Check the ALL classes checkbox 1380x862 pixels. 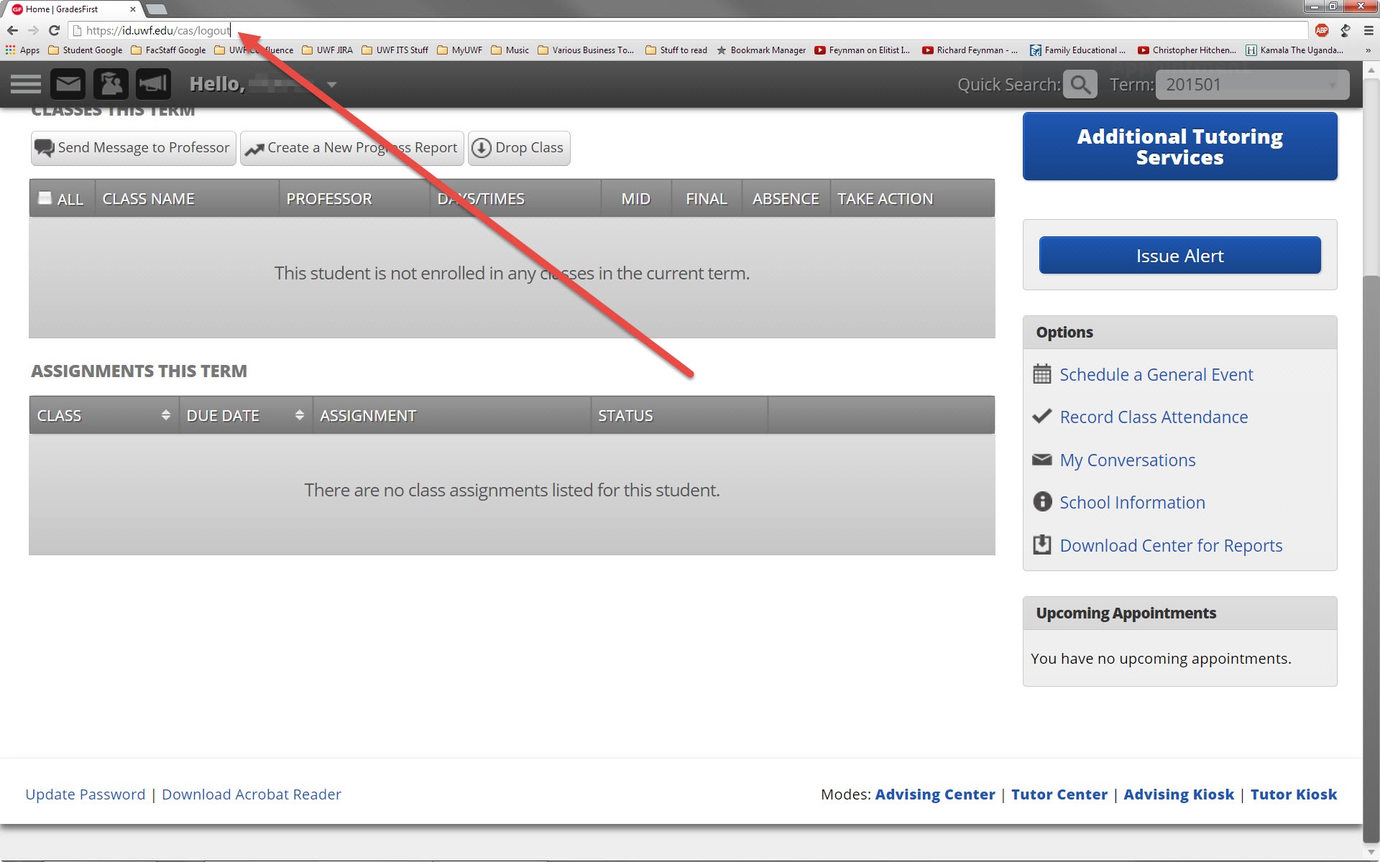[45, 198]
